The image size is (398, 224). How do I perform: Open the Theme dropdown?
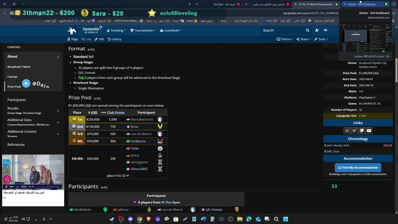click(285, 39)
